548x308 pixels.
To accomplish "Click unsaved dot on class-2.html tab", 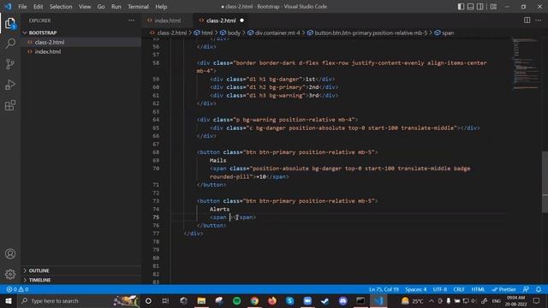I will [241, 21].
